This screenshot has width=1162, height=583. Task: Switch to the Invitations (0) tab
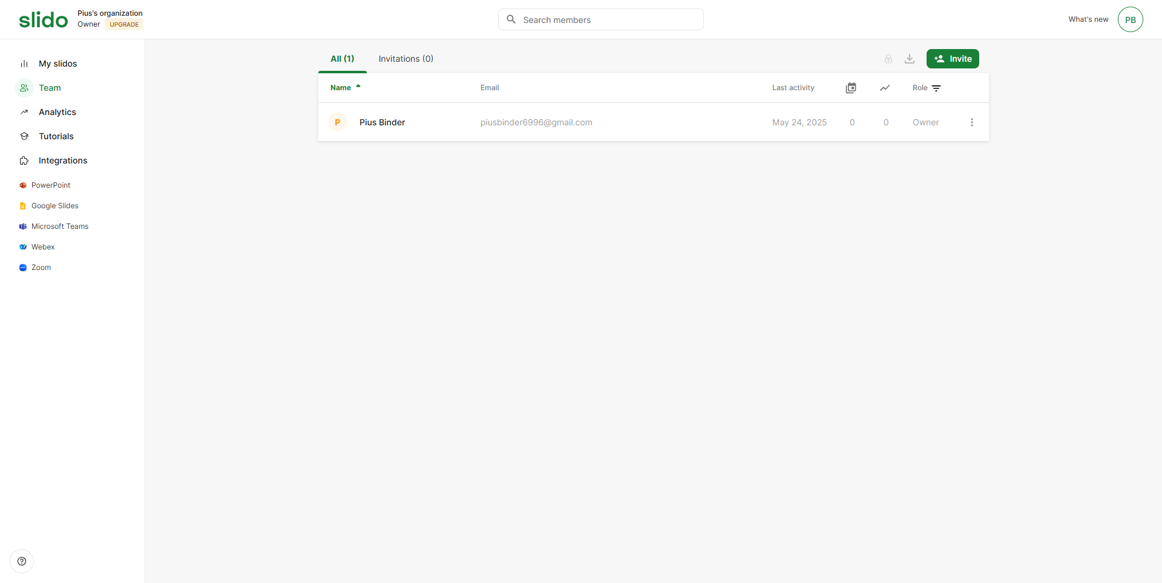(x=405, y=59)
